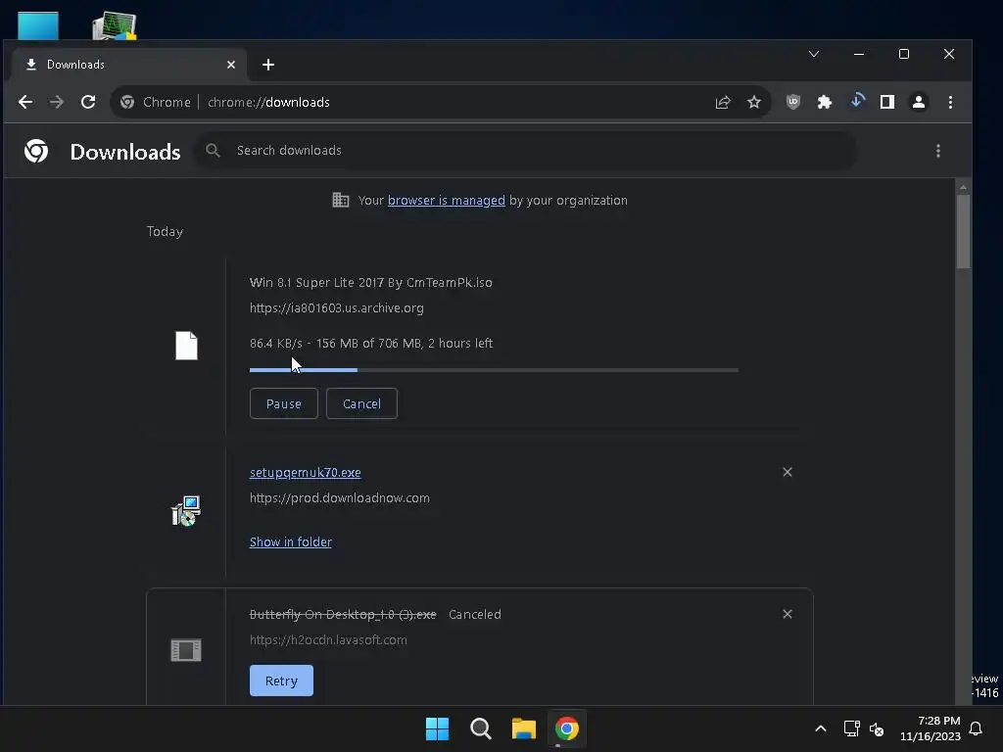Viewport: 1003px width, 752px height.
Task: Click the Chrome site info chip in address bar
Action: [156, 102]
